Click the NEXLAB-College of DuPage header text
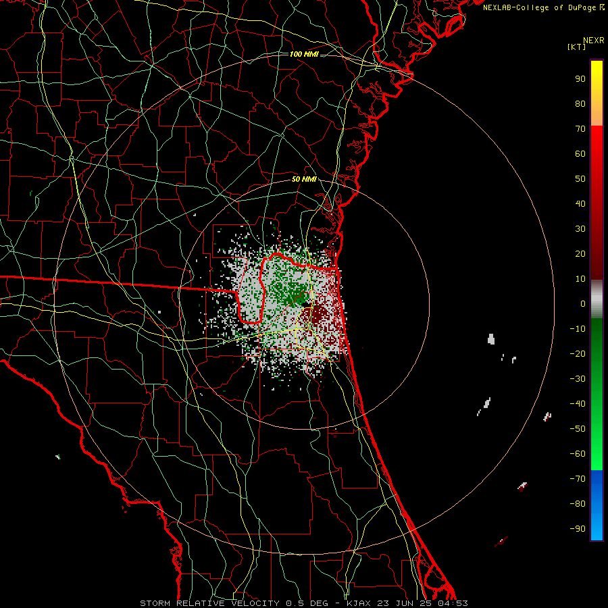Image resolution: width=608 pixels, height=608 pixels. pos(544,7)
